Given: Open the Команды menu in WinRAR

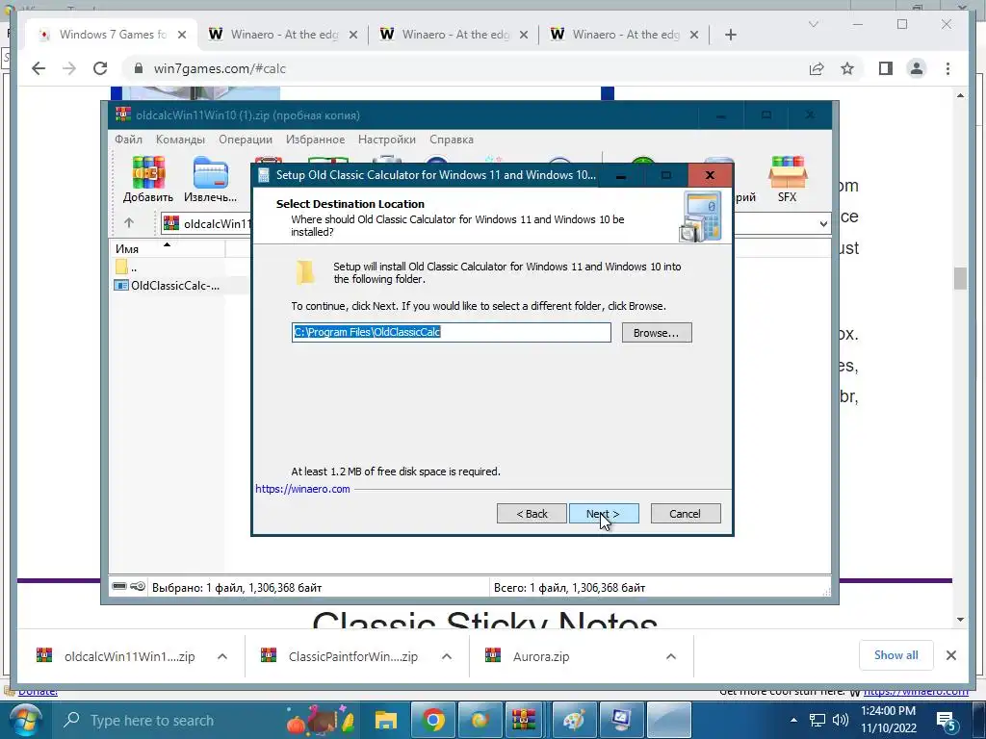Looking at the screenshot, I should (x=180, y=140).
